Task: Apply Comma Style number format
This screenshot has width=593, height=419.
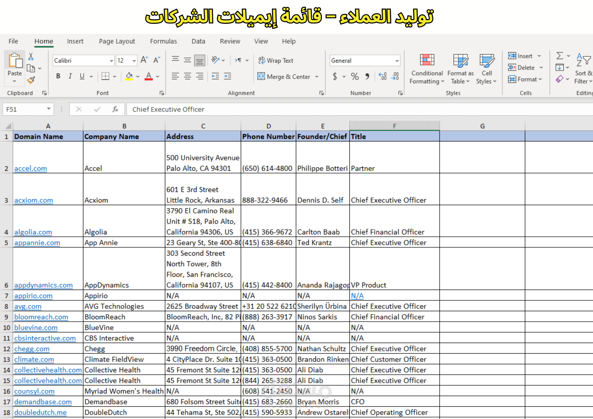Action: [367, 76]
